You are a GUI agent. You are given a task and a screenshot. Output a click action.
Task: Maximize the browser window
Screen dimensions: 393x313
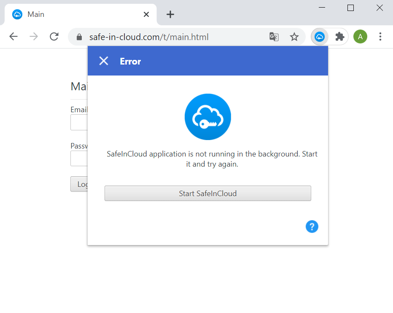[x=350, y=8]
